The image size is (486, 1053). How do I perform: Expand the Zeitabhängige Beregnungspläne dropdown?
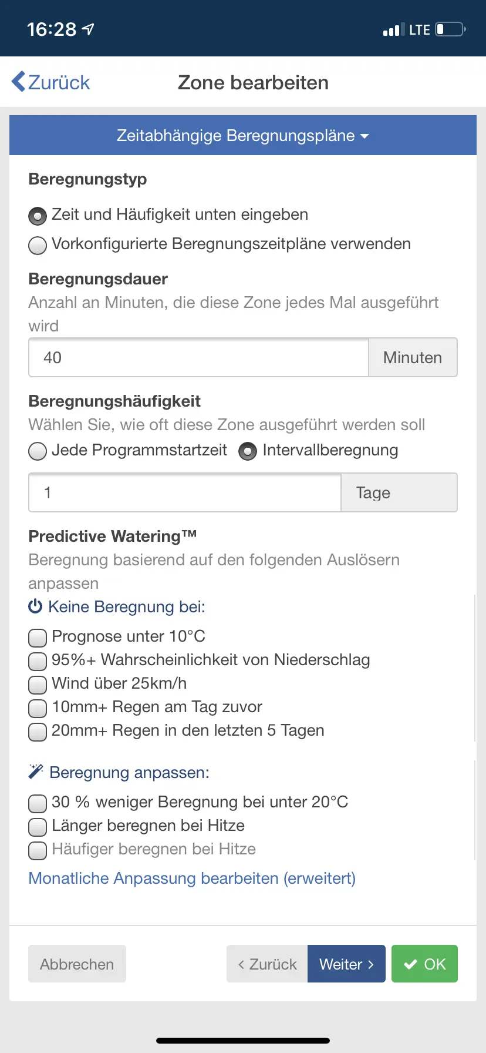(243, 136)
